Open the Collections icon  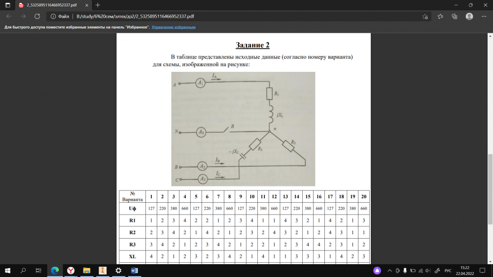[x=455, y=16]
